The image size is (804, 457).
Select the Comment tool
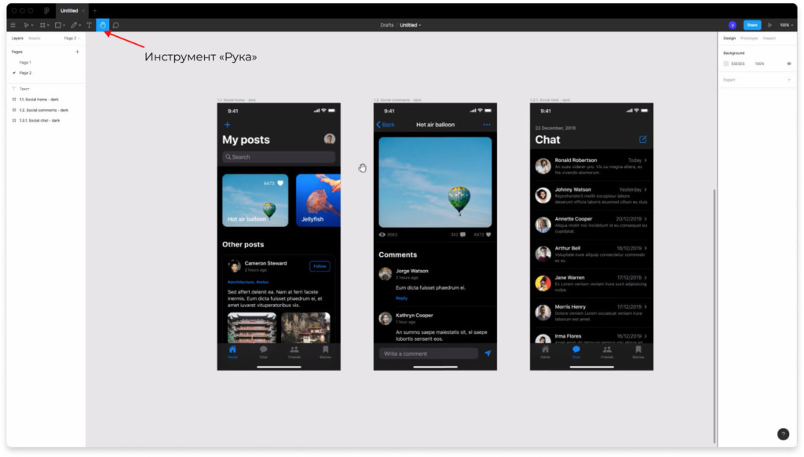pyautogui.click(x=116, y=25)
